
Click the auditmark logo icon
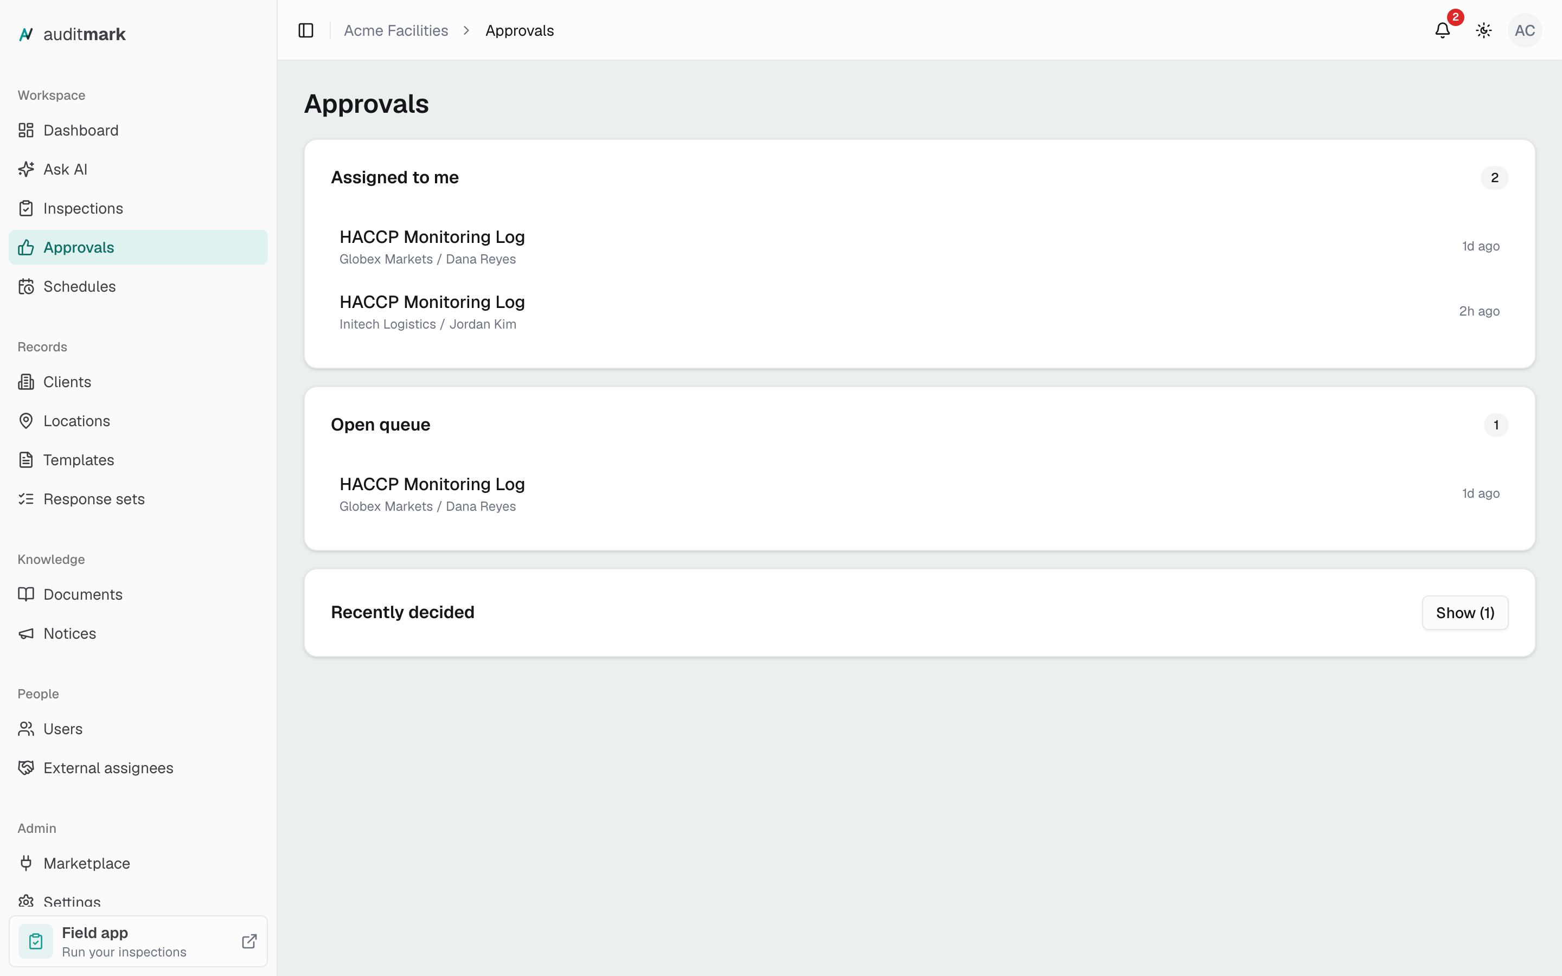[x=26, y=34]
